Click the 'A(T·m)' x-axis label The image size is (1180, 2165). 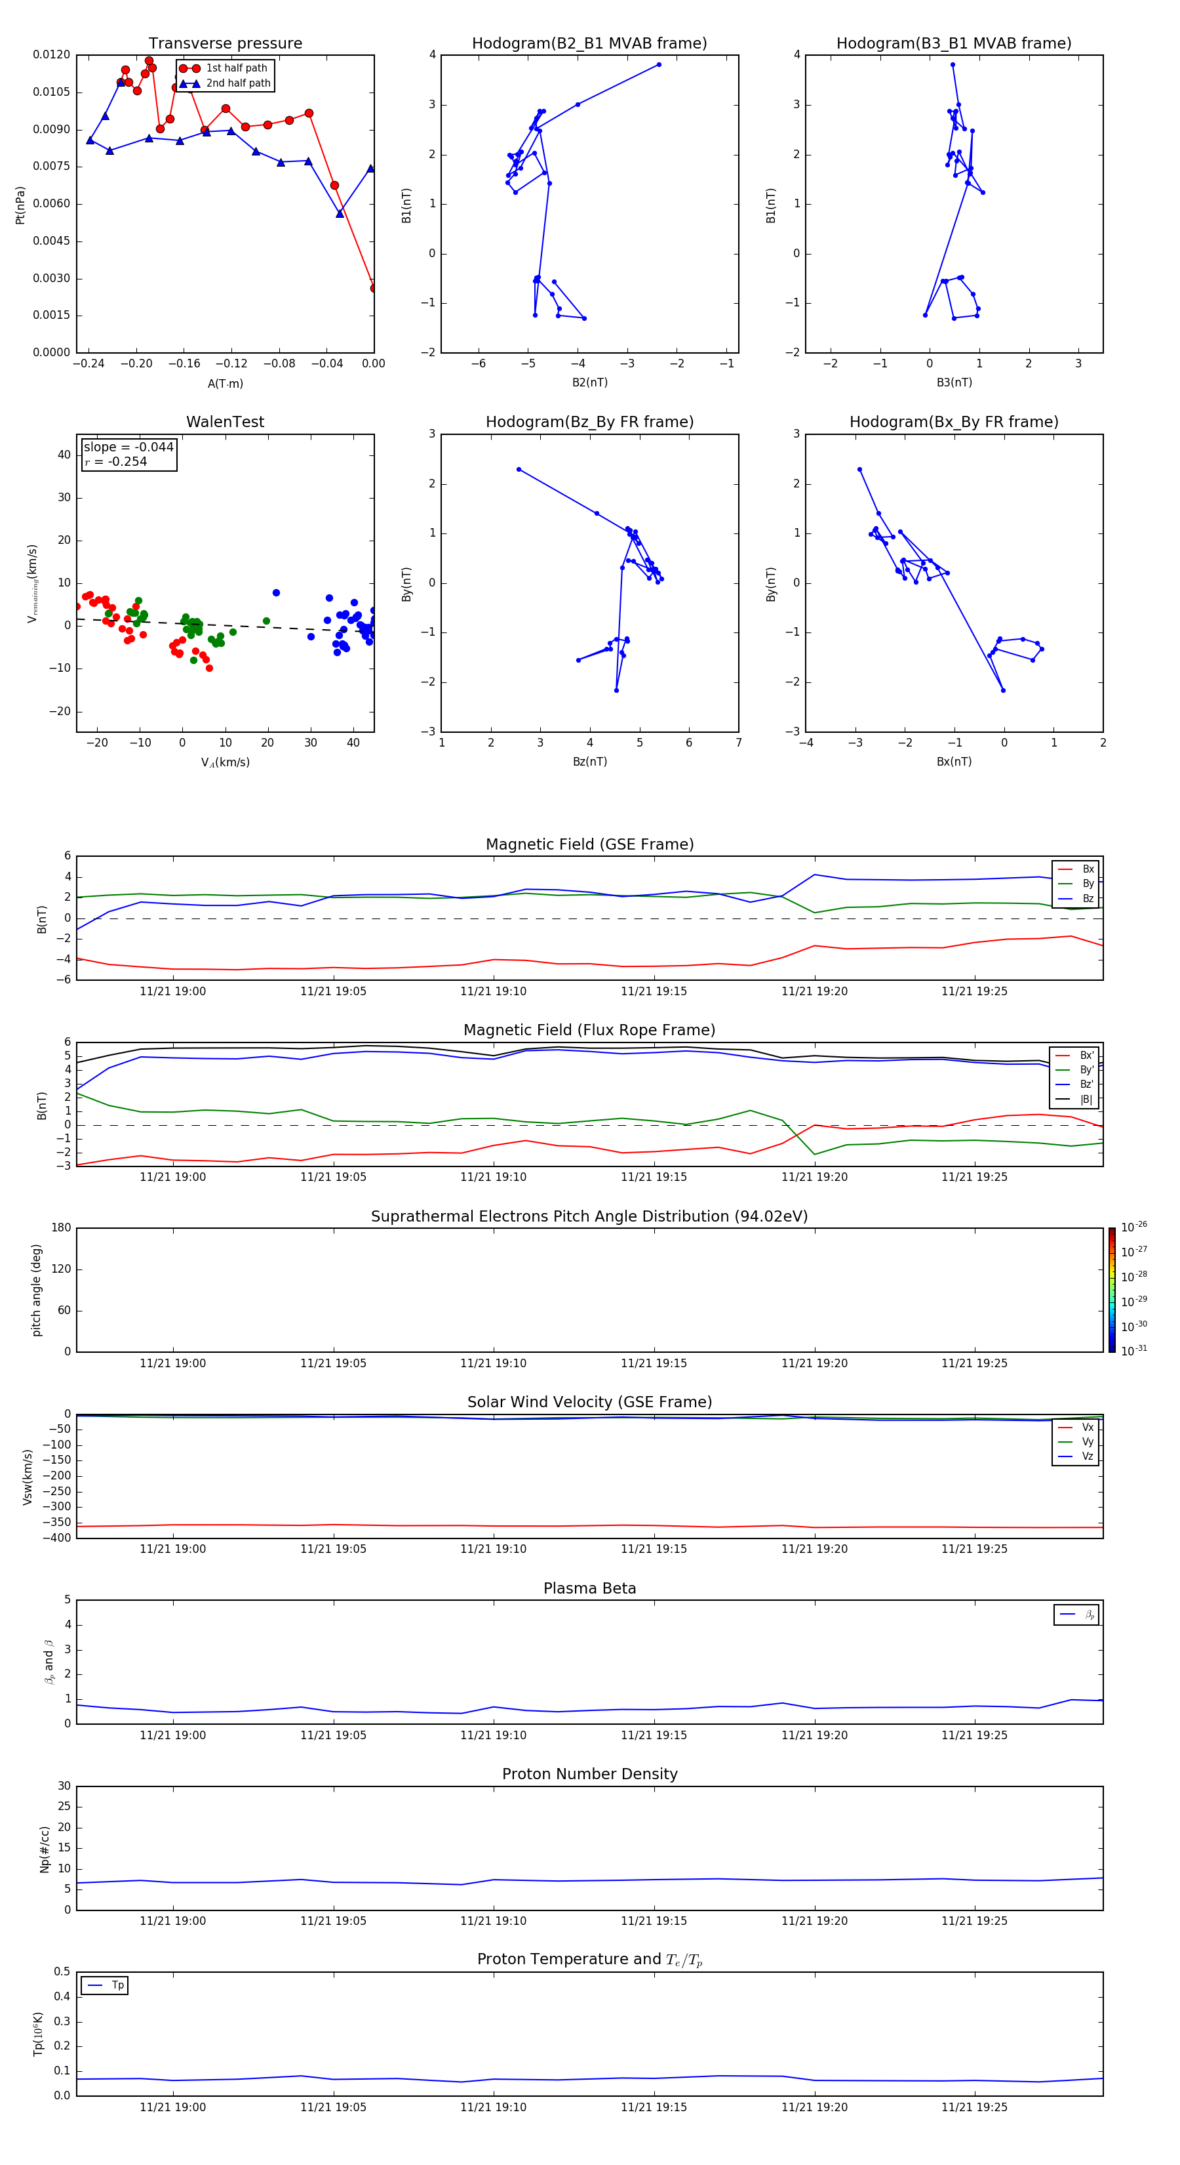coord(225,384)
